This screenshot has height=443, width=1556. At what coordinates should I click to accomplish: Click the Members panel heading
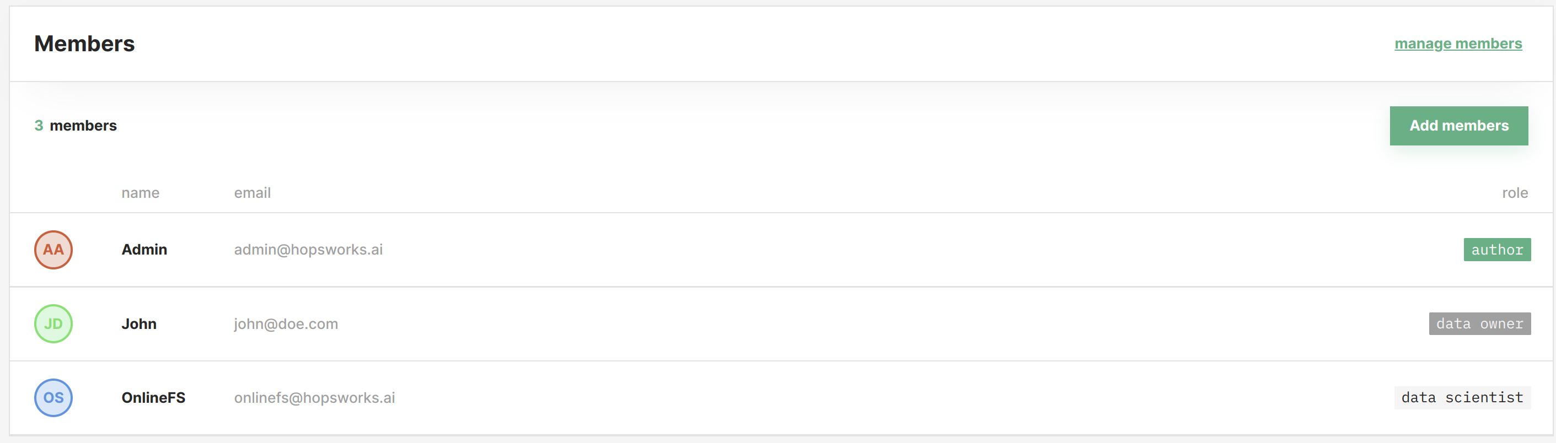pyautogui.click(x=84, y=44)
